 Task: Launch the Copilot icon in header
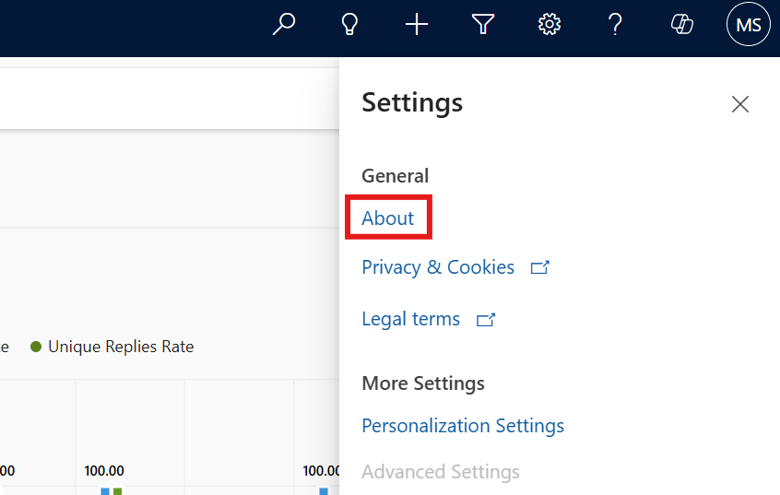pos(682,25)
